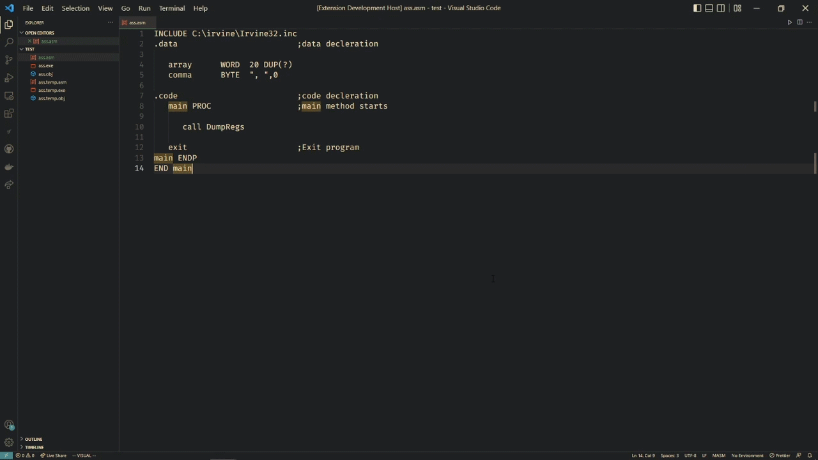Open Run and Debug view

pos(9,77)
